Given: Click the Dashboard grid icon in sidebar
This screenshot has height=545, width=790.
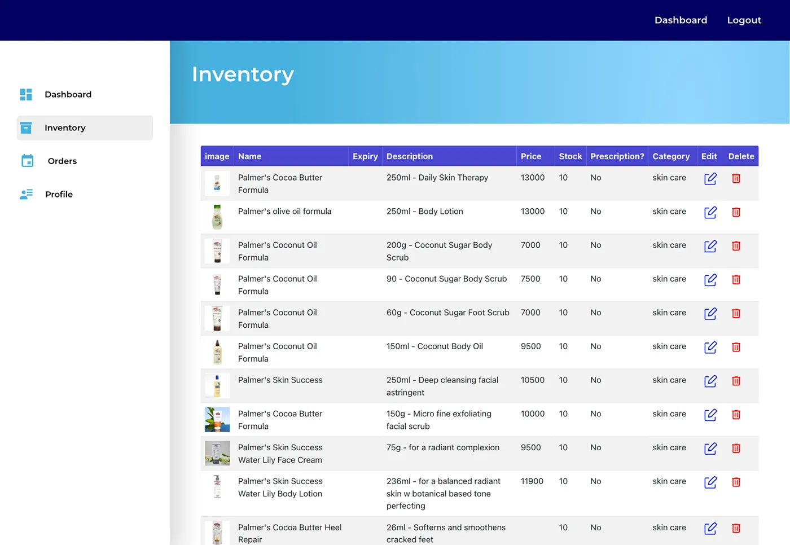Looking at the screenshot, I should tap(26, 94).
